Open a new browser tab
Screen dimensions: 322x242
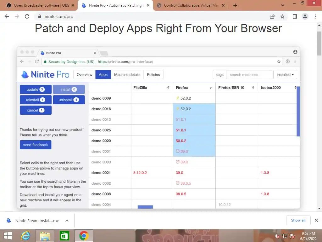235,5
